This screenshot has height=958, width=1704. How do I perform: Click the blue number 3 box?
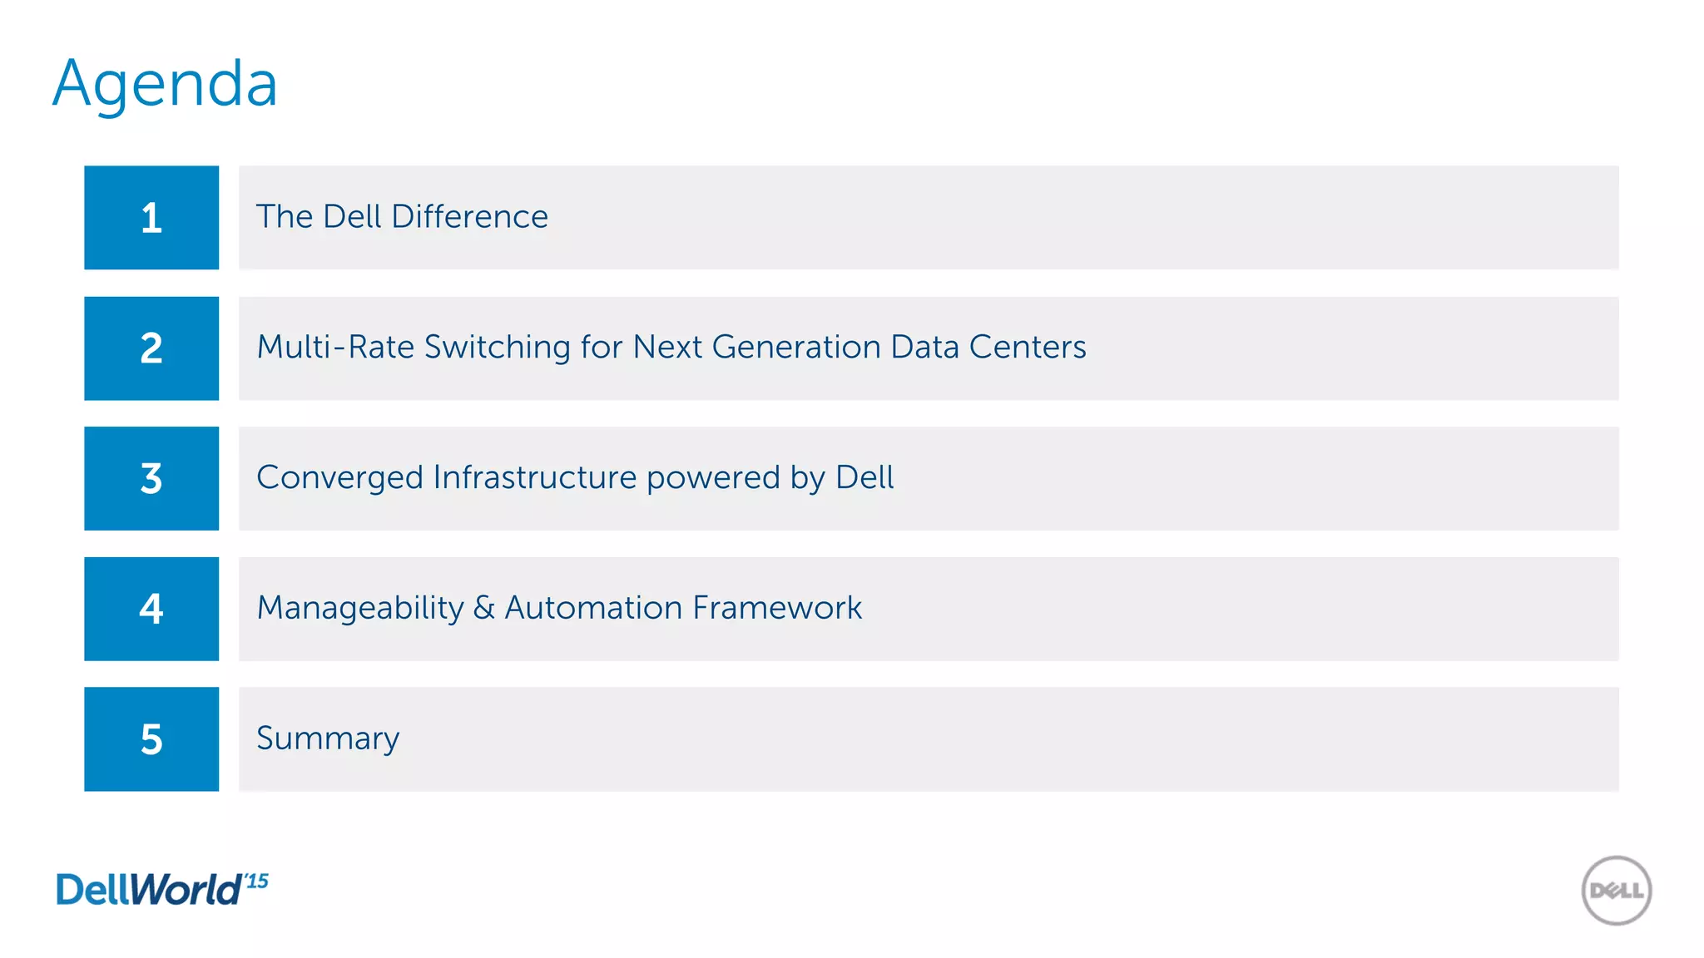pos(151,478)
